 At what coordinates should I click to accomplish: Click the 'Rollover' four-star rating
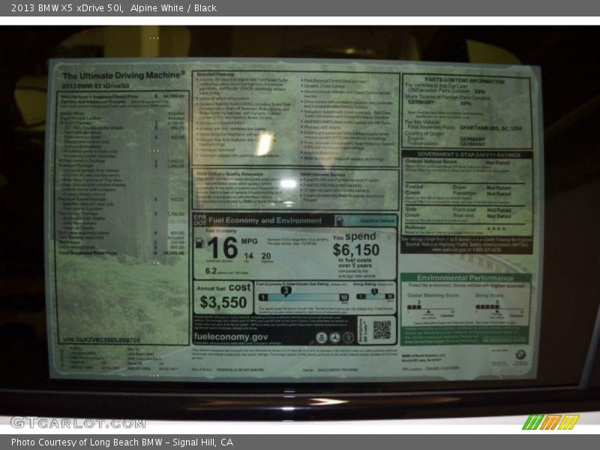pyautogui.click(x=496, y=229)
